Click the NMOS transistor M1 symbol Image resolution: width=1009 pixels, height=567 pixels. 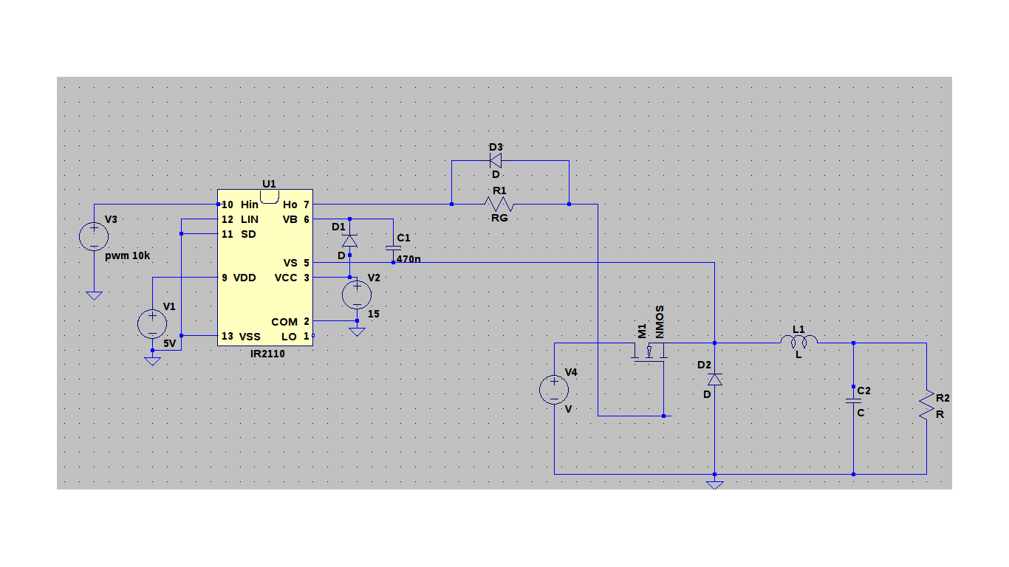point(649,353)
